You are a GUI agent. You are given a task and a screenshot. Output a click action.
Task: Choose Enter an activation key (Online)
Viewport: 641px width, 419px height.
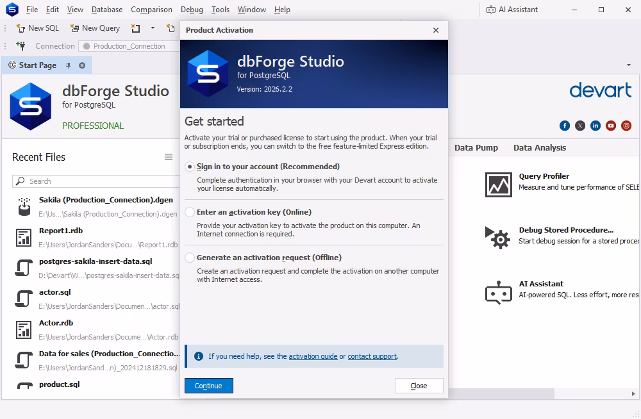point(190,212)
